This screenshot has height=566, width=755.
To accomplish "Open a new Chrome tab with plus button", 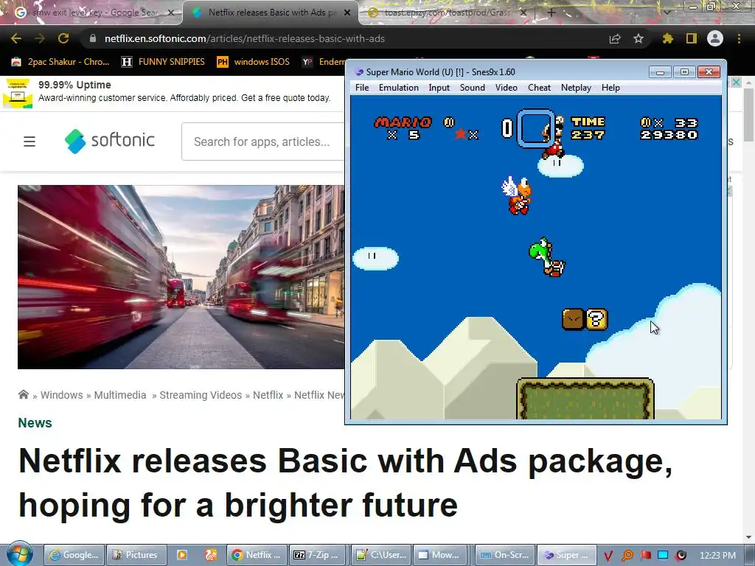I will coord(552,13).
